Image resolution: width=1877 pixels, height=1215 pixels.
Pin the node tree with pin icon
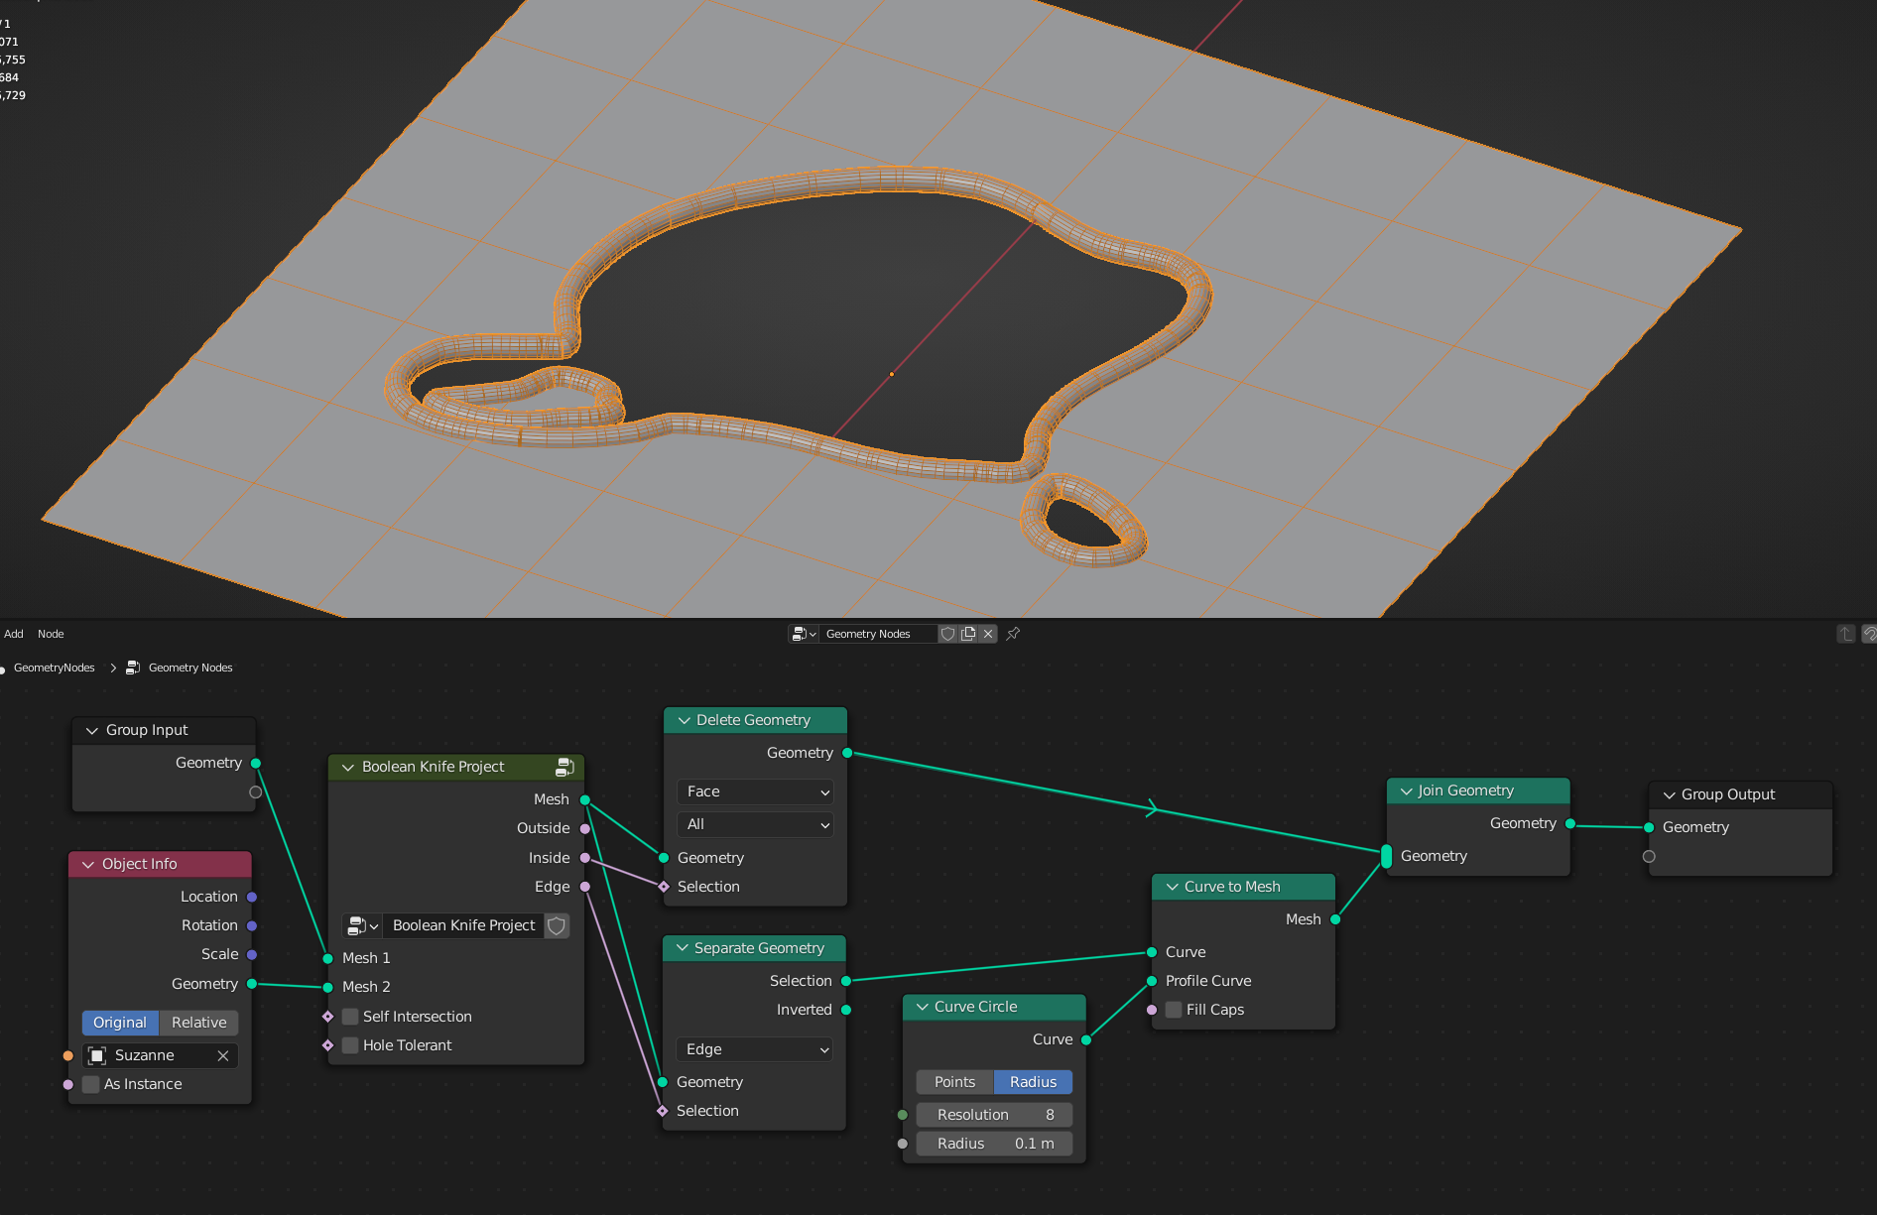coord(1013,634)
